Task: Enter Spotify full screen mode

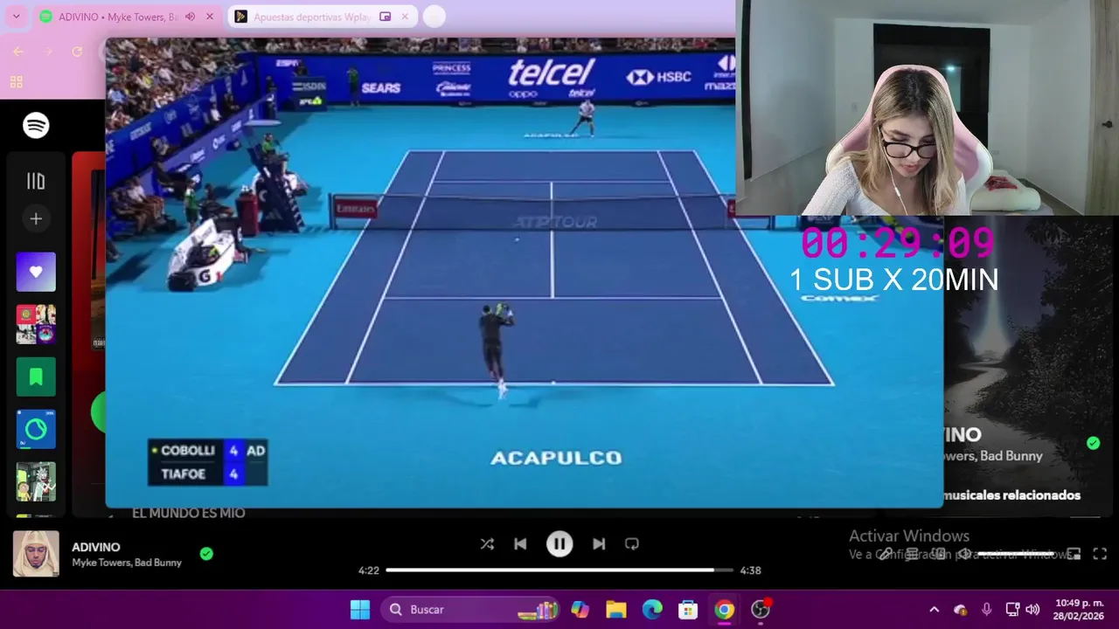Action: (x=1100, y=554)
